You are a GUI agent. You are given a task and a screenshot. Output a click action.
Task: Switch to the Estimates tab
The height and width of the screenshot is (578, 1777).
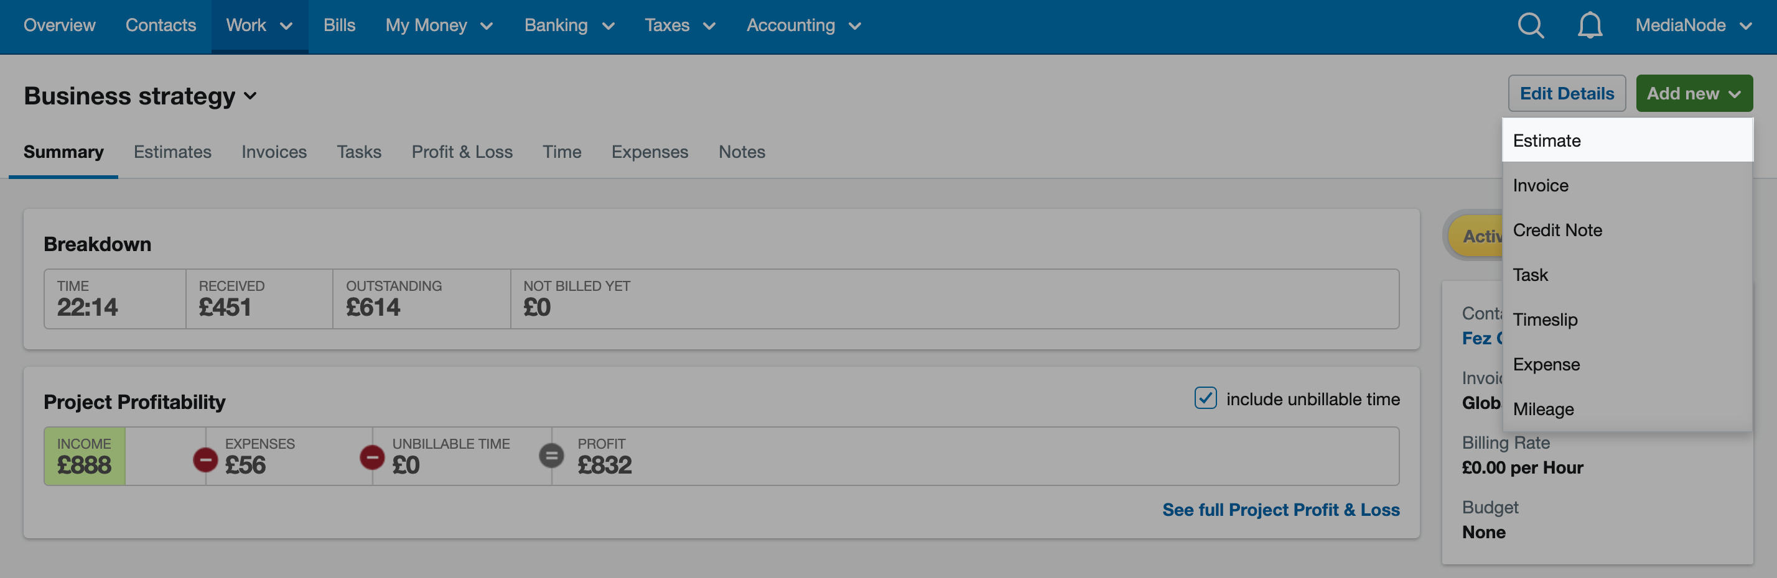(x=172, y=152)
